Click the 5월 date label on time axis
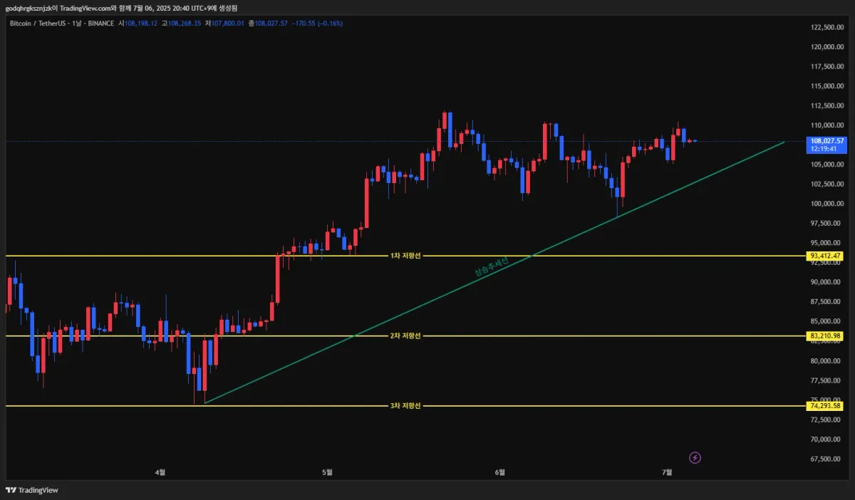This screenshot has height=500, width=855. 327,472
